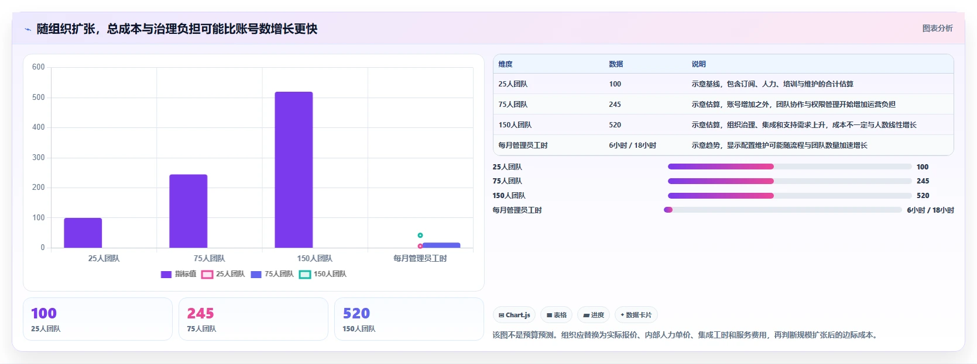This screenshot has width=977, height=364.
Task: Click table cell 150人团队 in third row
Action: coord(515,125)
